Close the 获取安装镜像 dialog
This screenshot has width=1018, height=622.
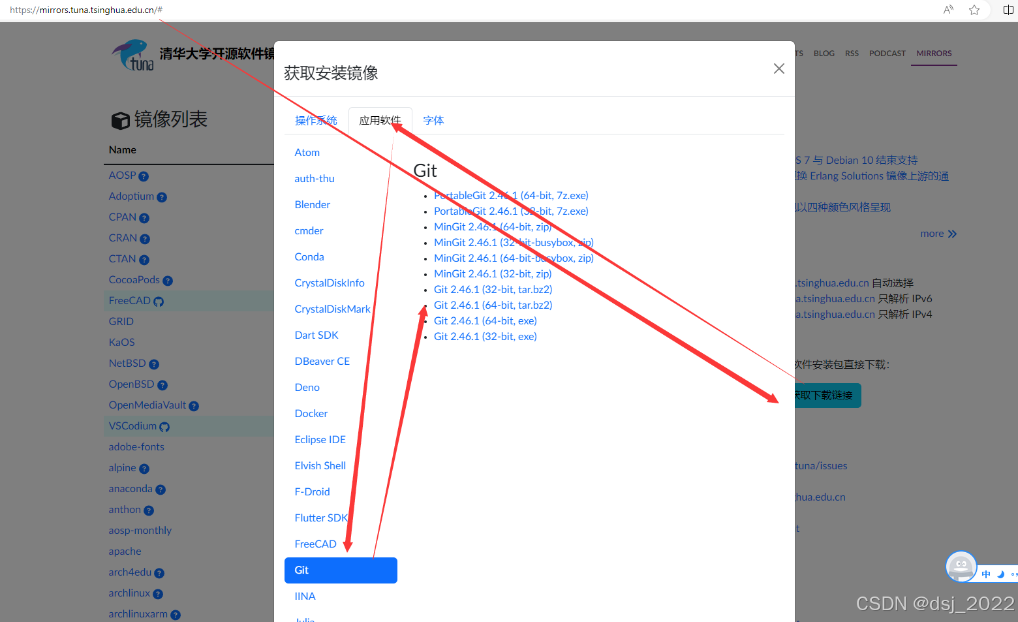[x=779, y=69]
